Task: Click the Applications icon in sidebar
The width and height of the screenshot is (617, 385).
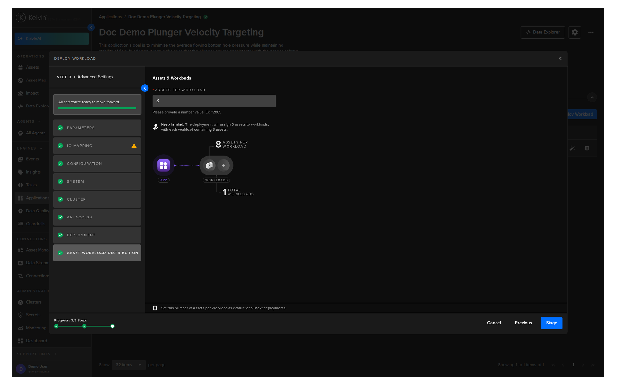Action: (21, 198)
